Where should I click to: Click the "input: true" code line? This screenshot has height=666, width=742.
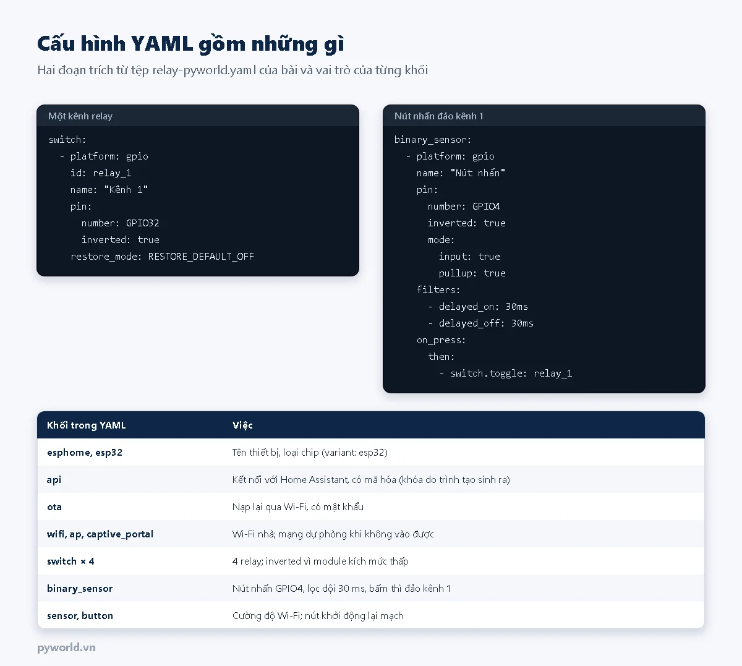point(469,257)
